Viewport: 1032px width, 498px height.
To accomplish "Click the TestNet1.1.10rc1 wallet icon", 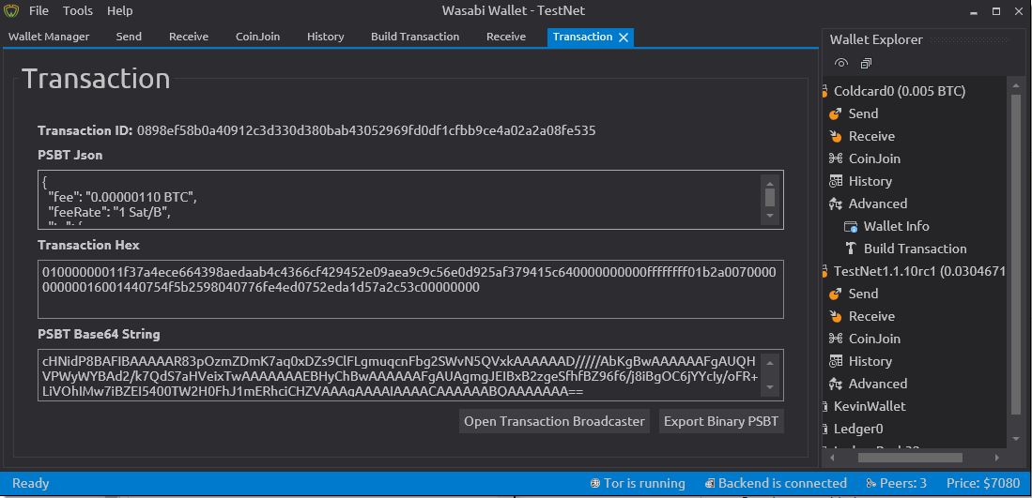I will pyautogui.click(x=825, y=271).
